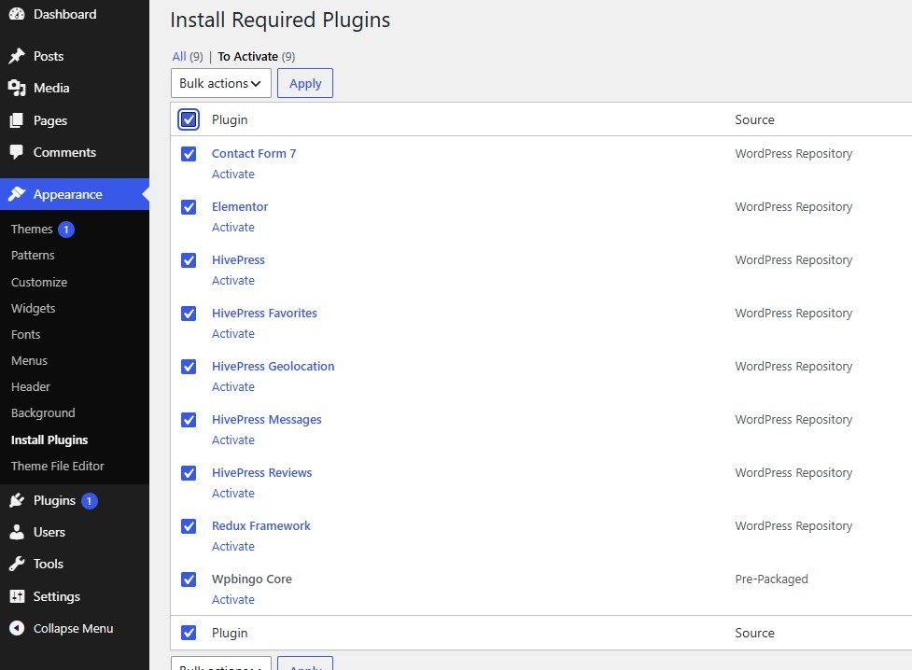Viewport: 912px width, 670px height.
Task: Click Activate under Wpbingo Core
Action: pos(233,600)
